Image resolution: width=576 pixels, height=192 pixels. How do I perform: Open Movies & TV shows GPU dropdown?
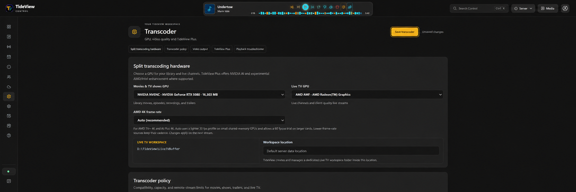[x=209, y=94]
